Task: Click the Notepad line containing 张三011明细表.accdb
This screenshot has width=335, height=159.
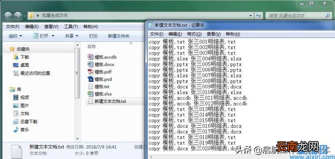Action: (198, 98)
